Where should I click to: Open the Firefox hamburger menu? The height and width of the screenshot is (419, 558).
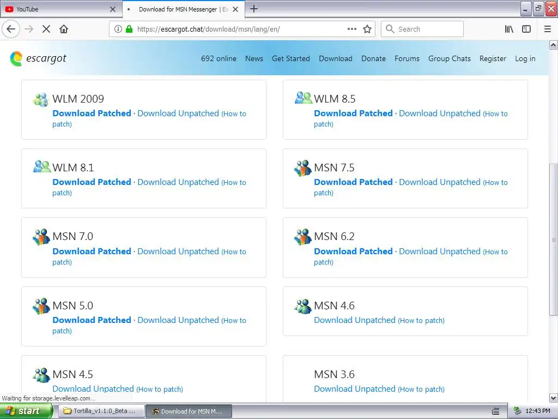coord(548,29)
